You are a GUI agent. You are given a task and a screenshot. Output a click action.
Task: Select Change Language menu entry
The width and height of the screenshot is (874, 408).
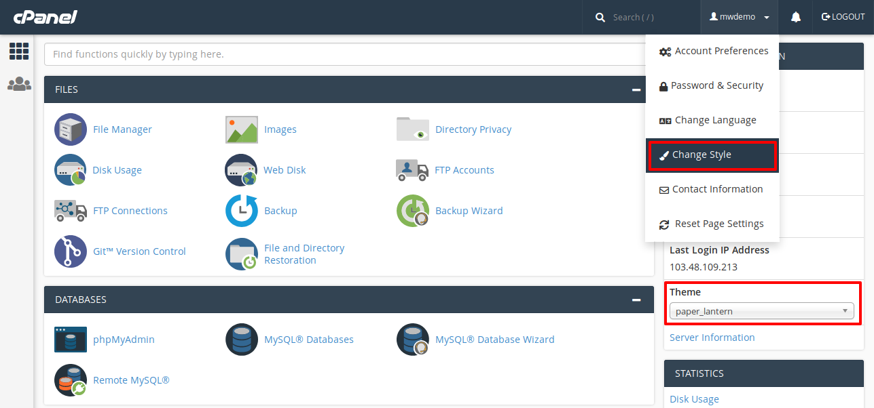tap(712, 121)
